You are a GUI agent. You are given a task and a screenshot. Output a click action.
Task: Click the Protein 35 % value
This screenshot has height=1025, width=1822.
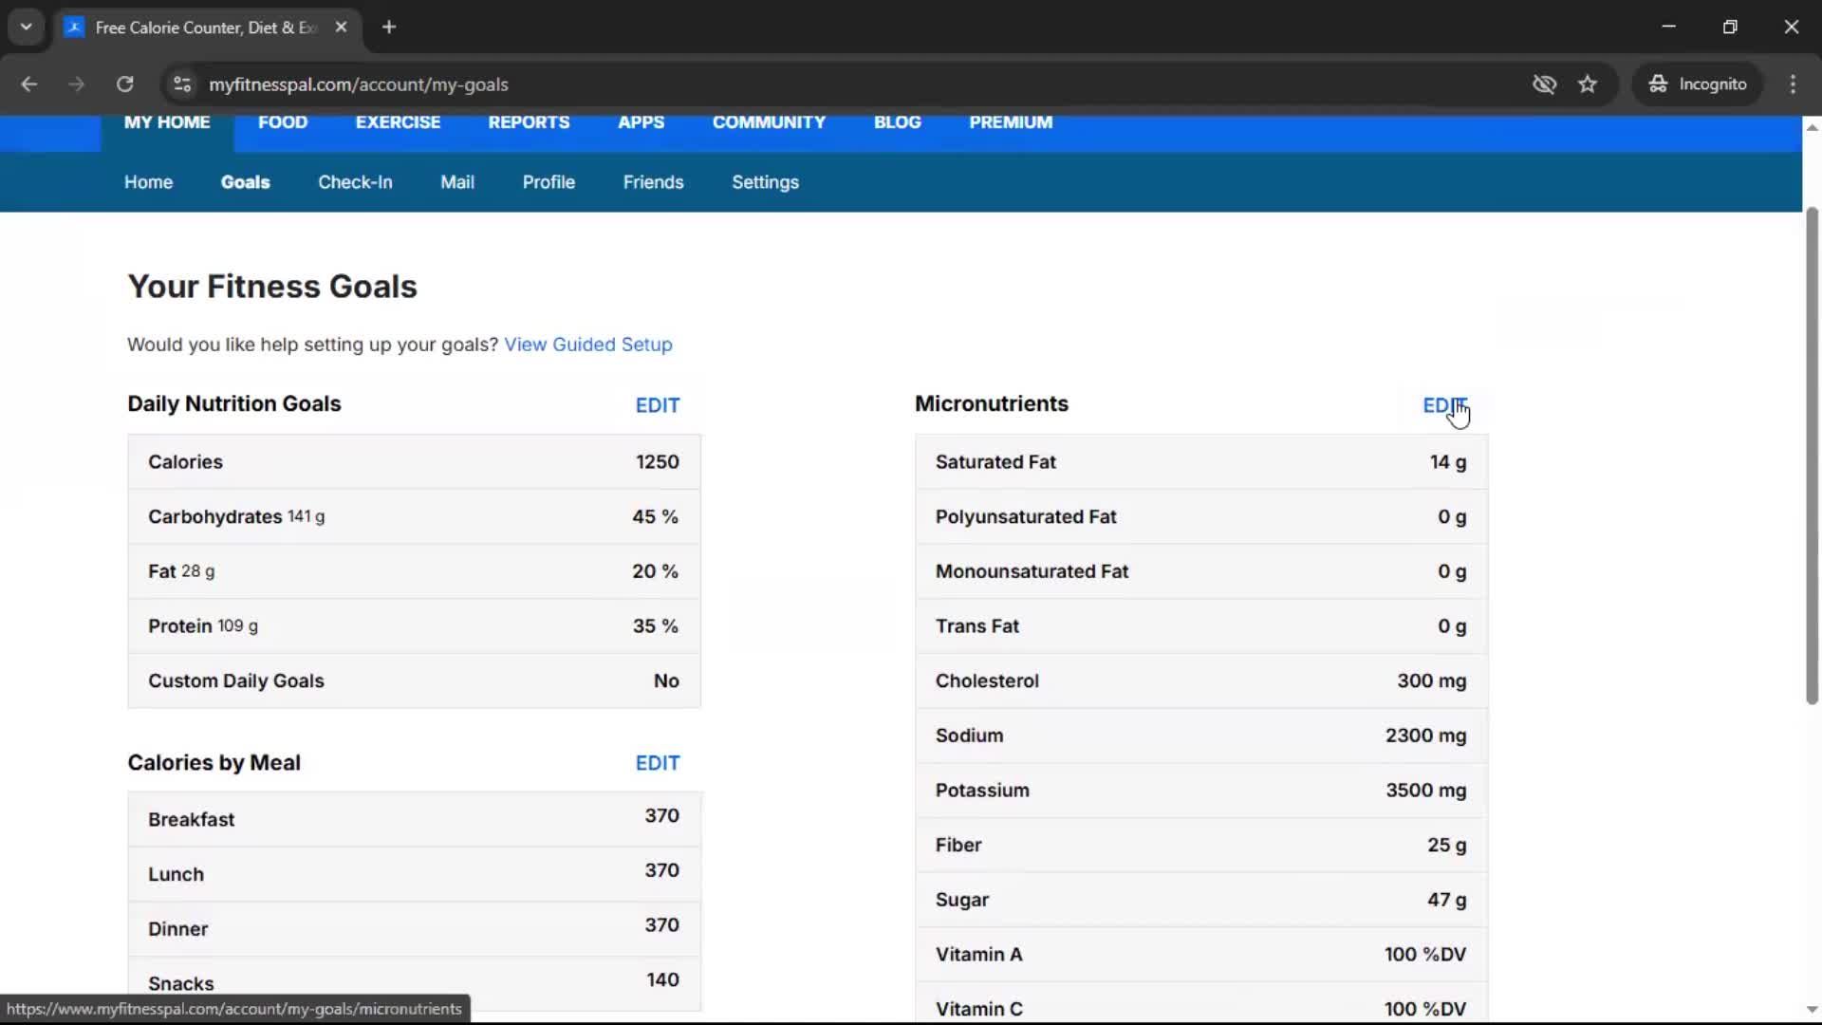tap(655, 626)
